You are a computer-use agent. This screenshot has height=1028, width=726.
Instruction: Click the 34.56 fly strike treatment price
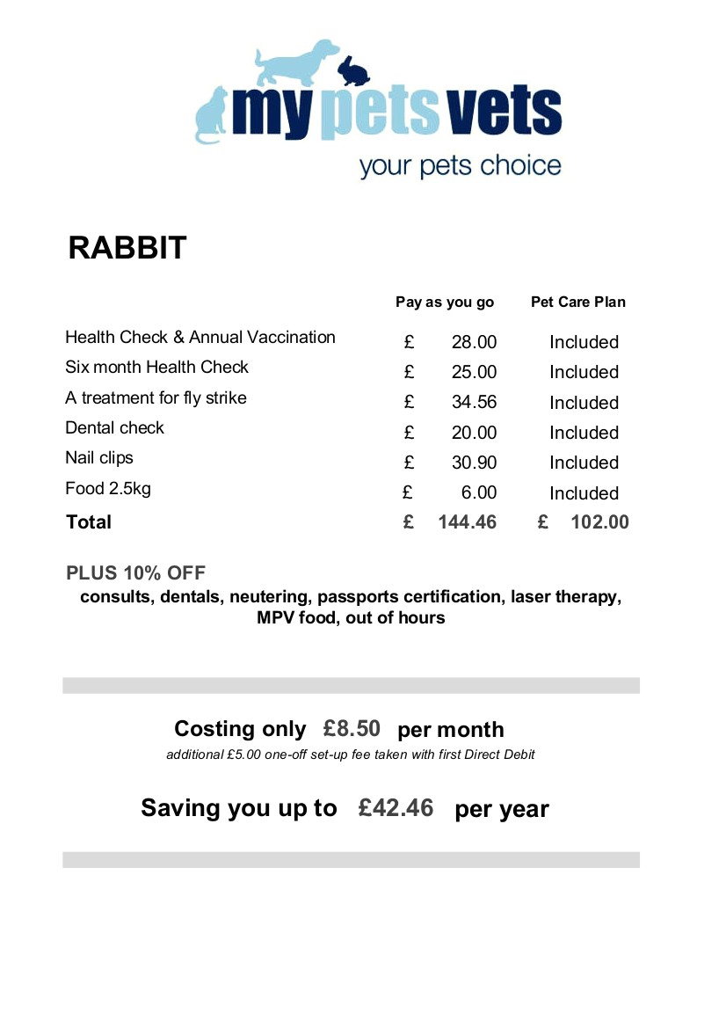tap(474, 403)
